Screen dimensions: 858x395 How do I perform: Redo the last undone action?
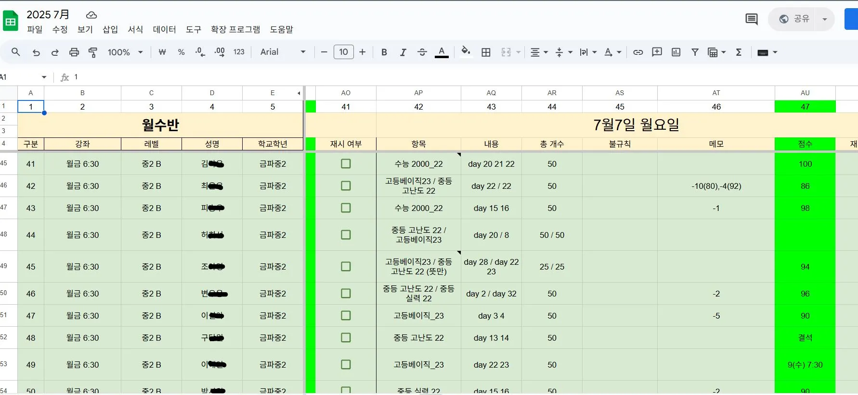click(x=55, y=52)
